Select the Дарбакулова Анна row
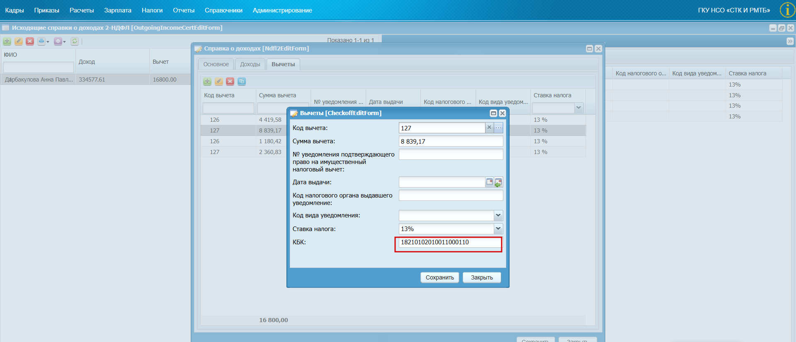The image size is (796, 342). [x=95, y=79]
